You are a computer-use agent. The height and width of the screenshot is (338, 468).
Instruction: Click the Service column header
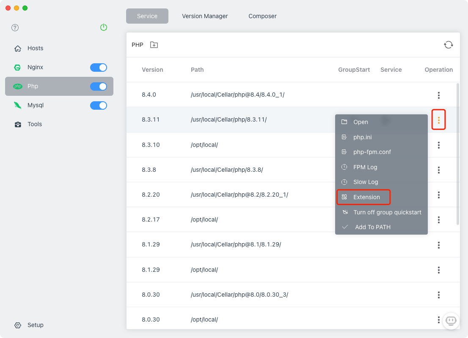tap(391, 70)
